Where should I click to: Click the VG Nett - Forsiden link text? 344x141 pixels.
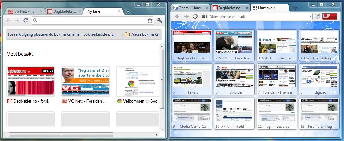pos(87,101)
